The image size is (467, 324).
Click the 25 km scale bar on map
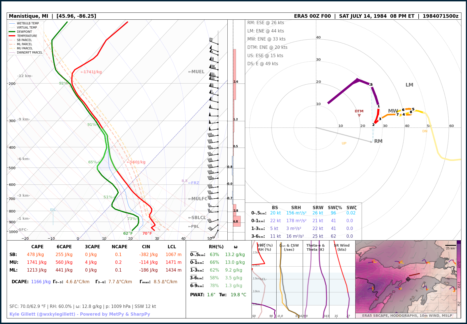(451, 246)
